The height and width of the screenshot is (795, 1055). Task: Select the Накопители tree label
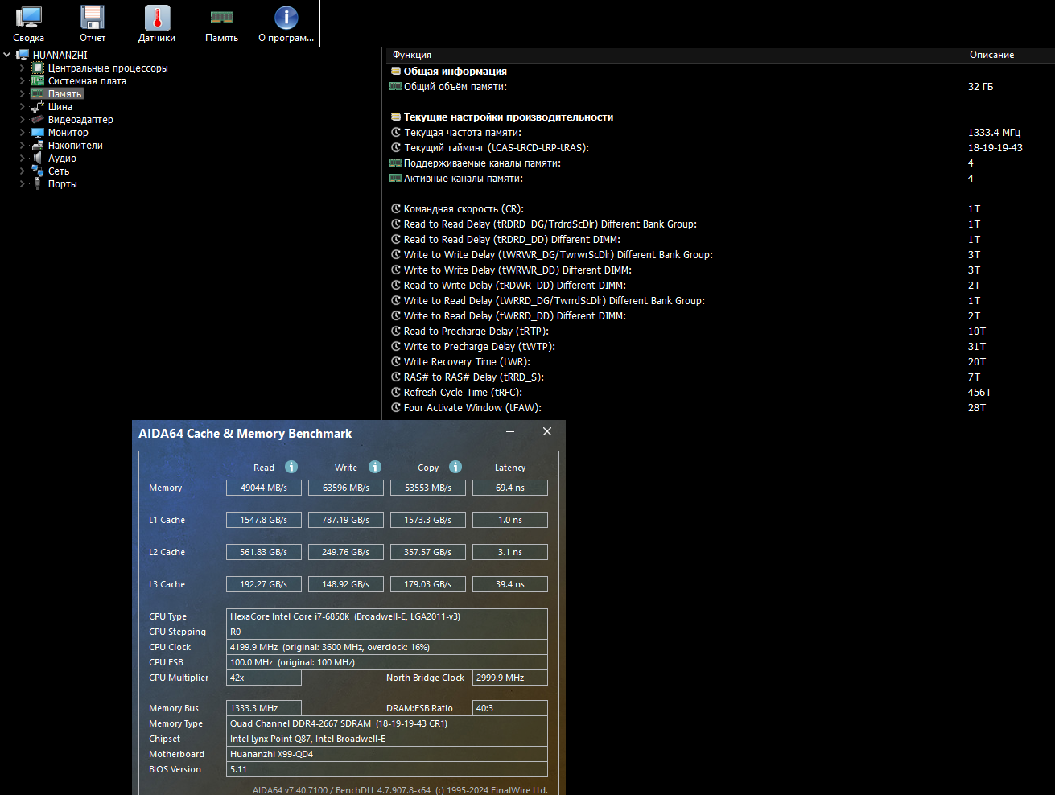[x=76, y=146]
